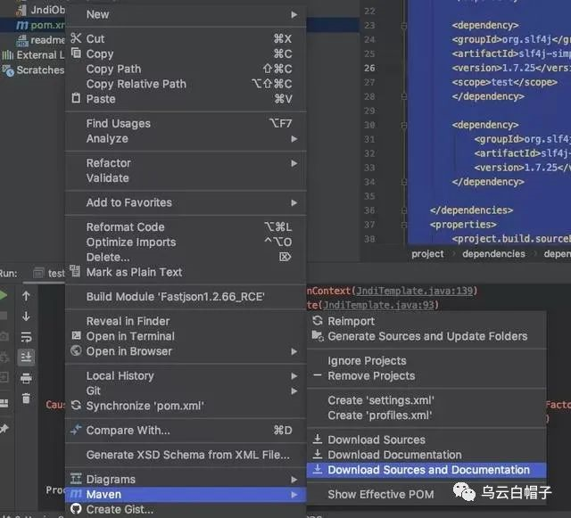Click the Cut scissors icon
Screen dimensions: 571x518
click(76, 37)
